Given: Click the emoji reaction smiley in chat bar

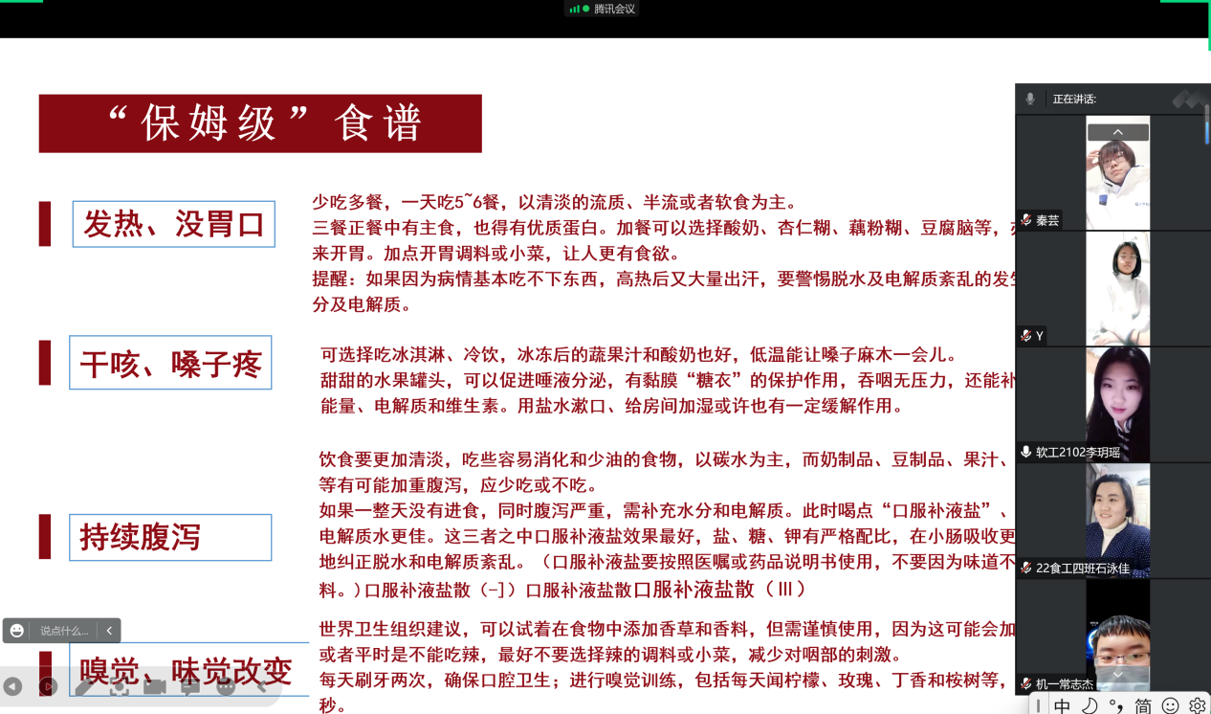Looking at the screenshot, I should (17, 631).
